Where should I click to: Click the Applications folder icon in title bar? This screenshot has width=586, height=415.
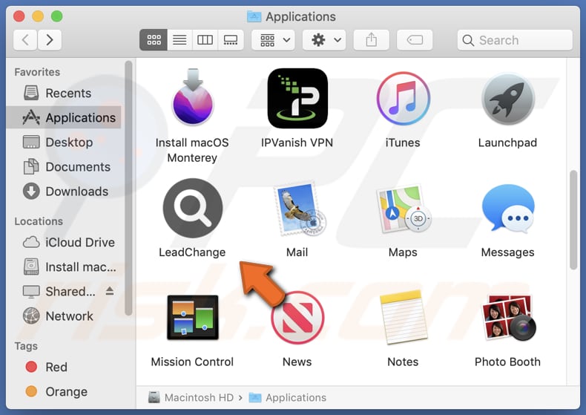point(254,16)
